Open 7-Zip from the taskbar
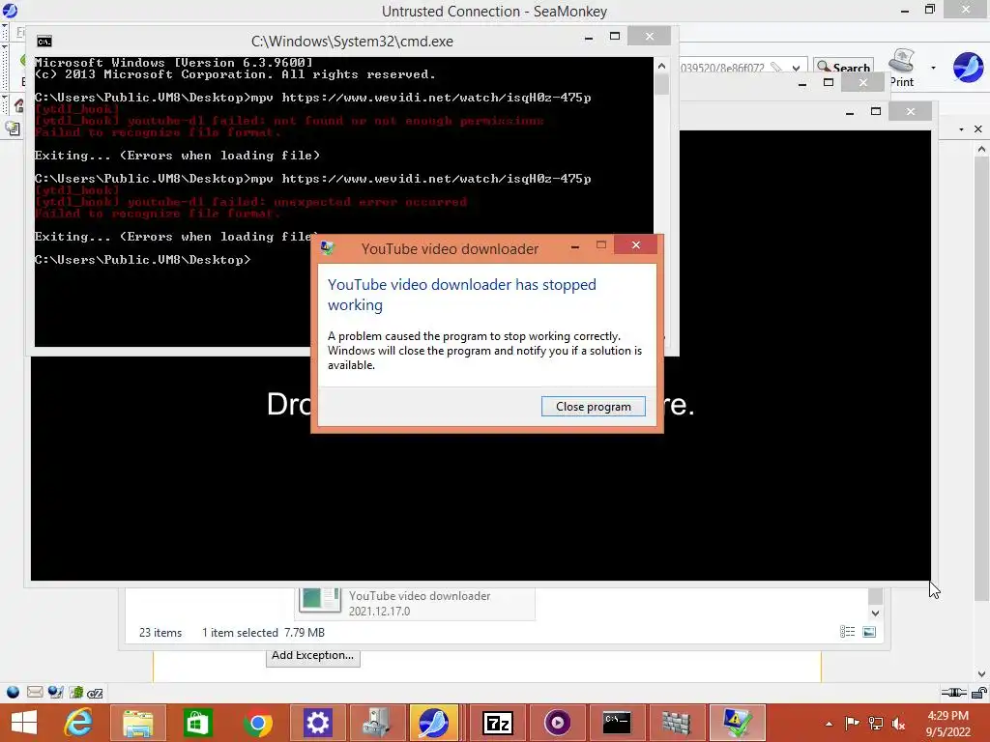 pos(498,723)
